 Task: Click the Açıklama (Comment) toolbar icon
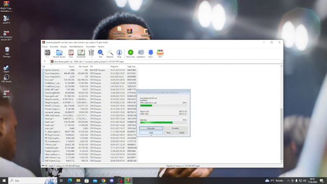point(141,54)
